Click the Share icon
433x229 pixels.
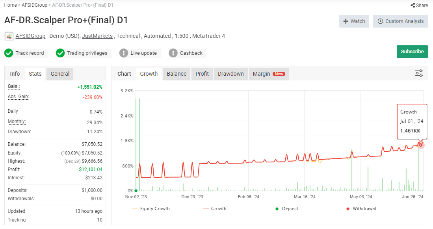(413, 5)
